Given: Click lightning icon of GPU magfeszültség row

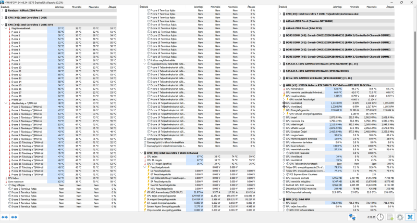Looking at the screenshot, I should tap(284, 96).
